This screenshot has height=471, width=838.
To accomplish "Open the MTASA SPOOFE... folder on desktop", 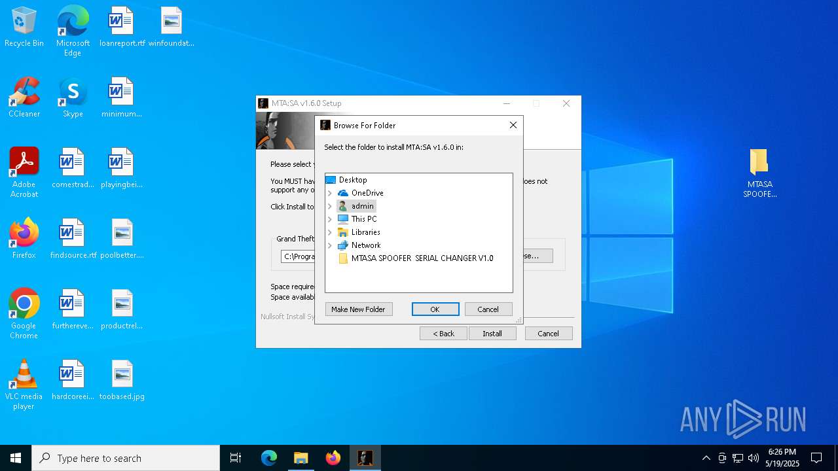I will 759,174.
